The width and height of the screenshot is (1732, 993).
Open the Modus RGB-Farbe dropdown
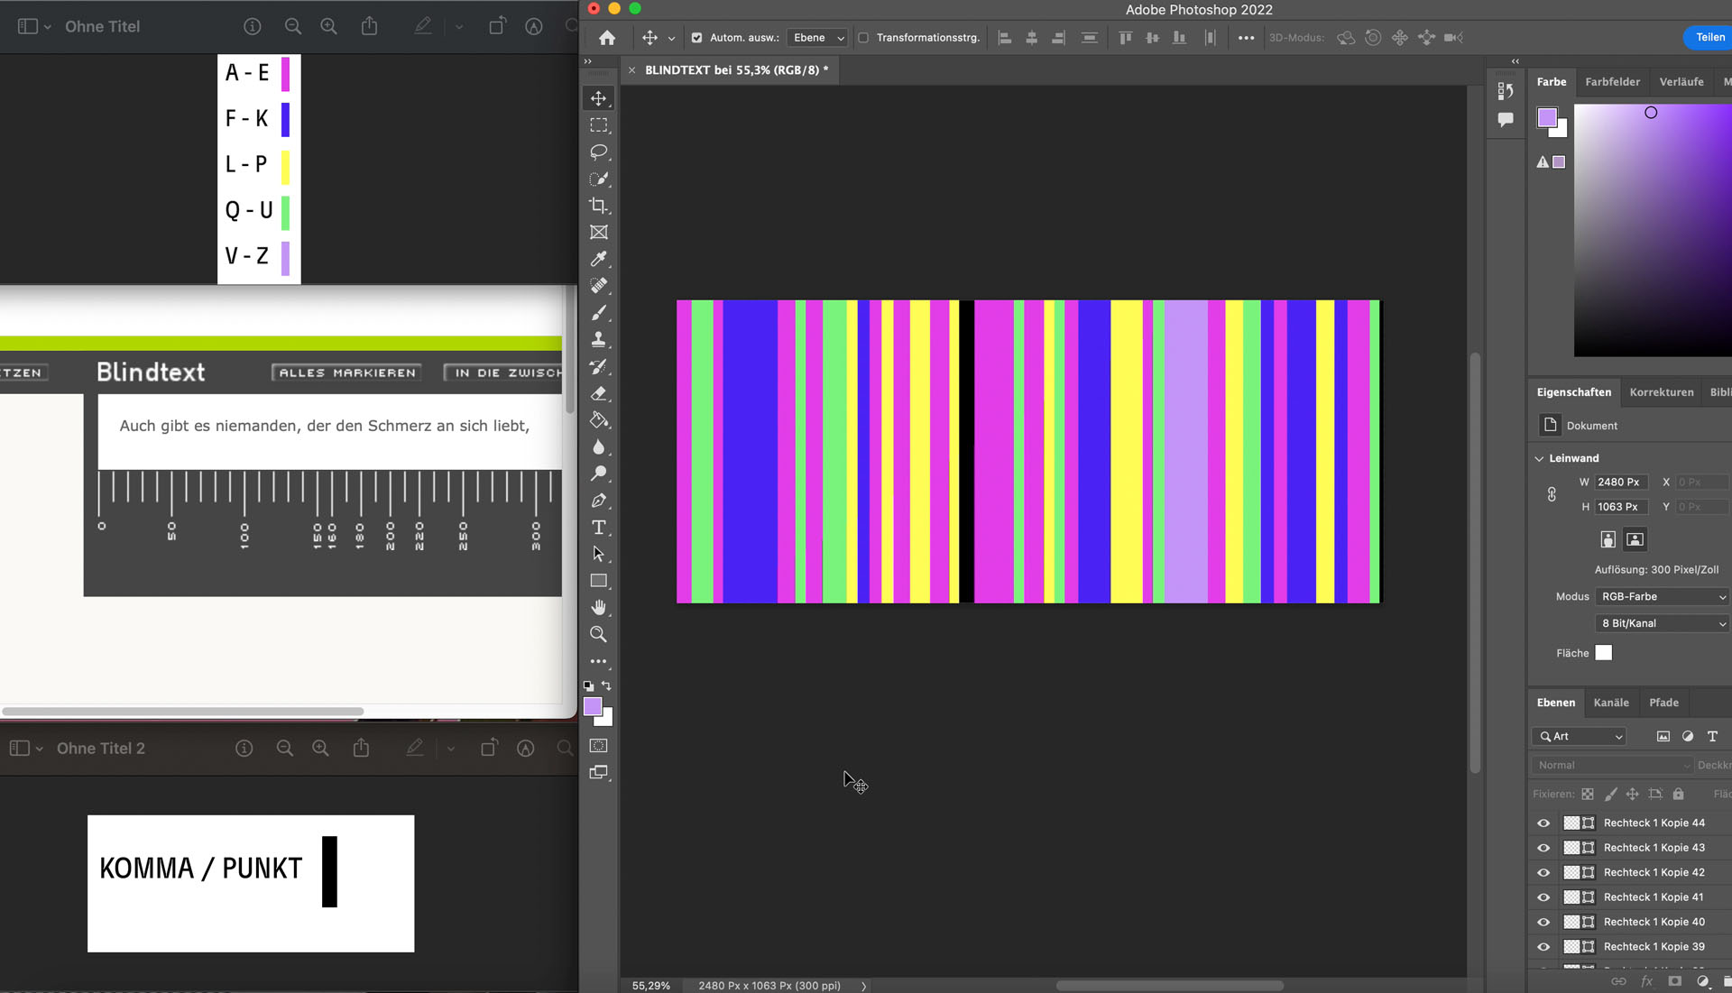tap(1662, 597)
